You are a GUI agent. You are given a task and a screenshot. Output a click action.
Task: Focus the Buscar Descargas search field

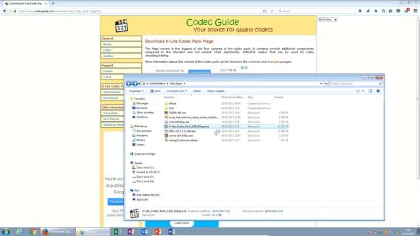point(356,84)
